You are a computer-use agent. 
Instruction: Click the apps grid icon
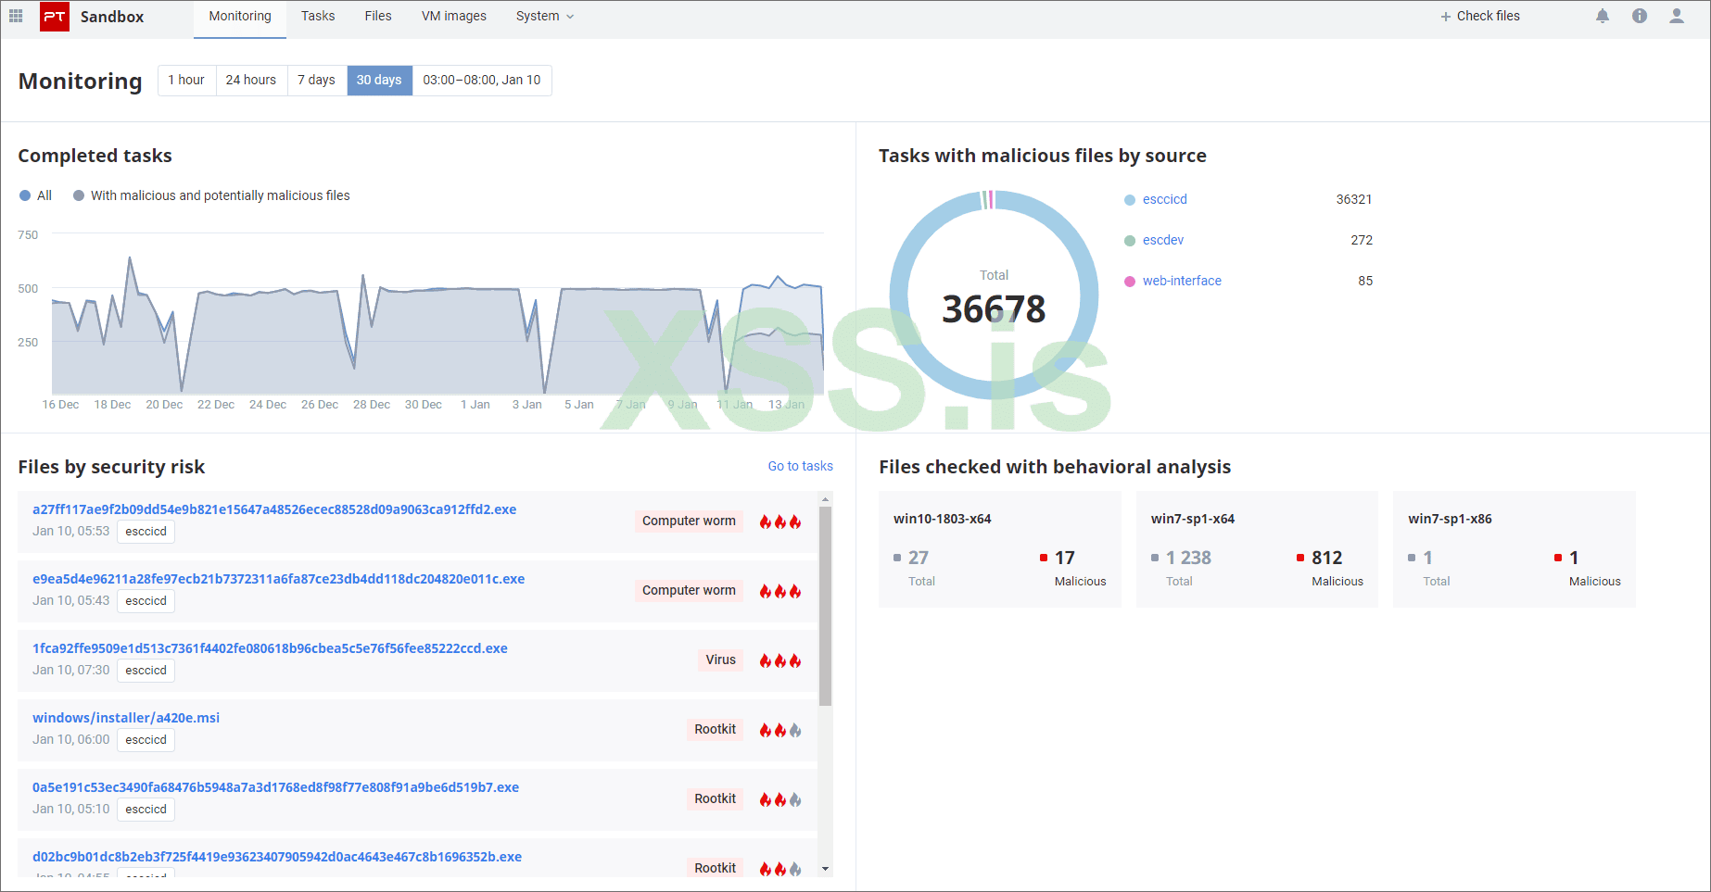tap(16, 16)
